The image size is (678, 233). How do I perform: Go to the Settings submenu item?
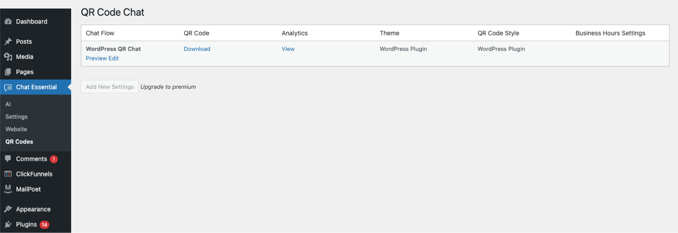(x=16, y=116)
